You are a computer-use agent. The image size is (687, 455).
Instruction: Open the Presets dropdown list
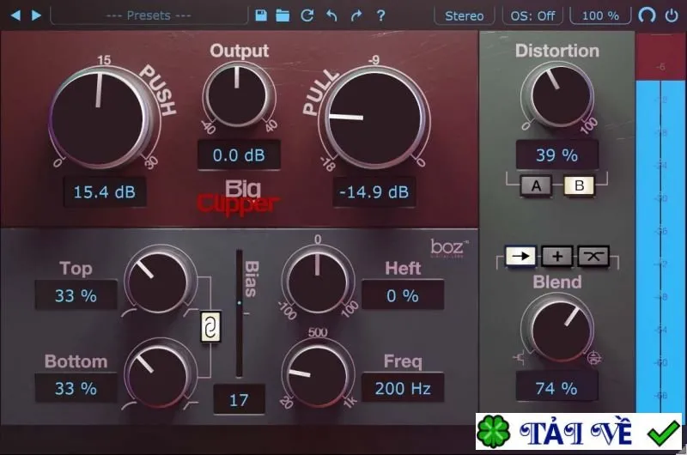click(149, 15)
